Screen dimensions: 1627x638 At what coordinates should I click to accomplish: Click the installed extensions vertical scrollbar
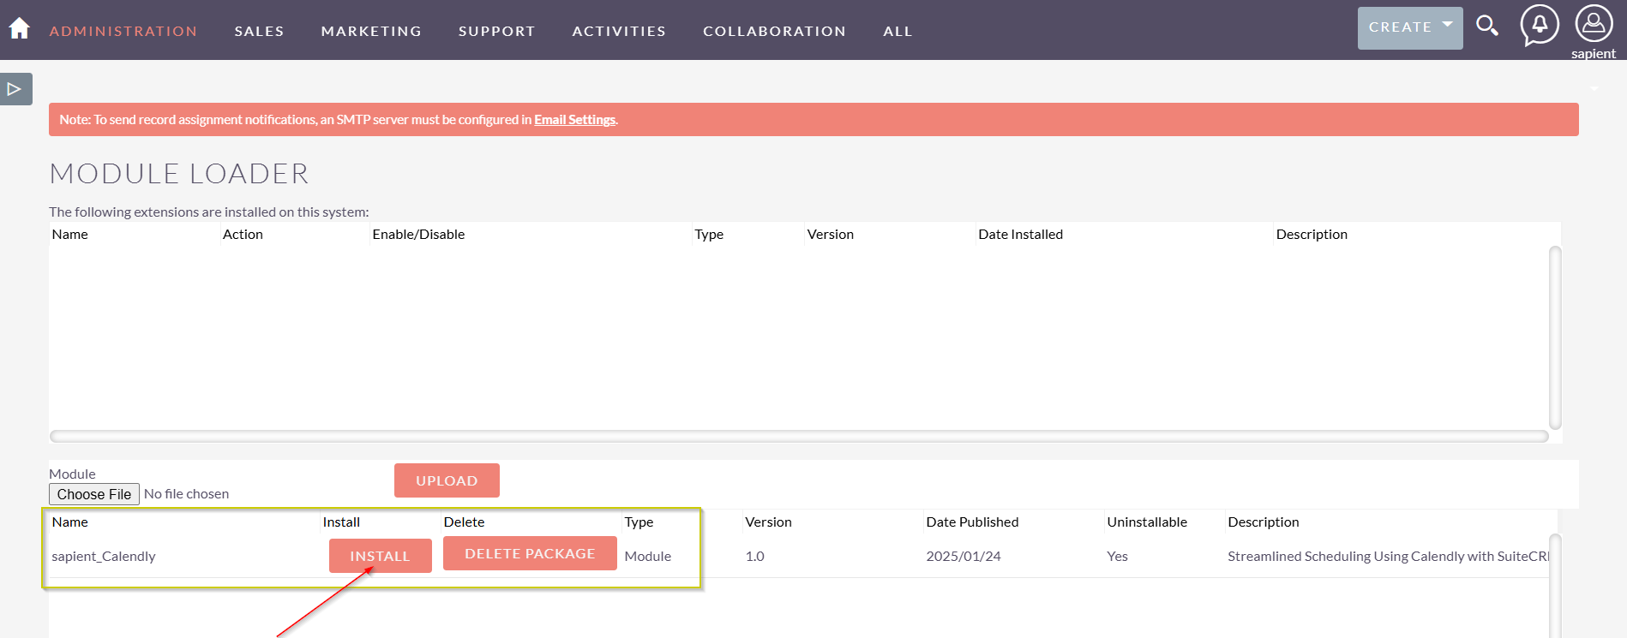click(1555, 337)
